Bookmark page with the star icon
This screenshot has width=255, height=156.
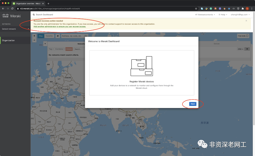click(196, 8)
